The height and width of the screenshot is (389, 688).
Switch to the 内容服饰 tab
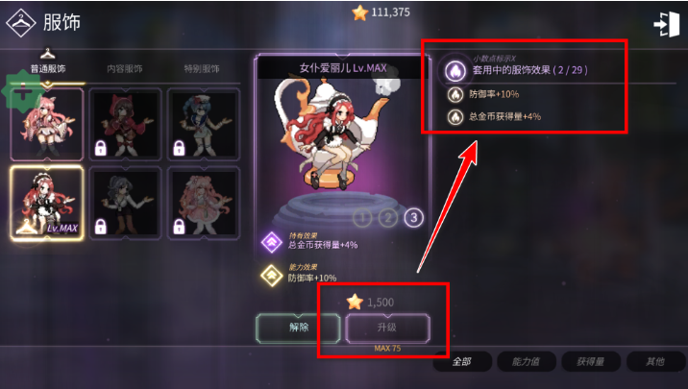pyautogui.click(x=125, y=69)
